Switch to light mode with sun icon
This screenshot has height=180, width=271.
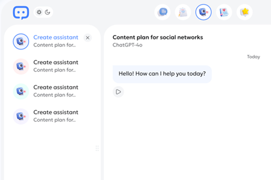click(x=39, y=12)
